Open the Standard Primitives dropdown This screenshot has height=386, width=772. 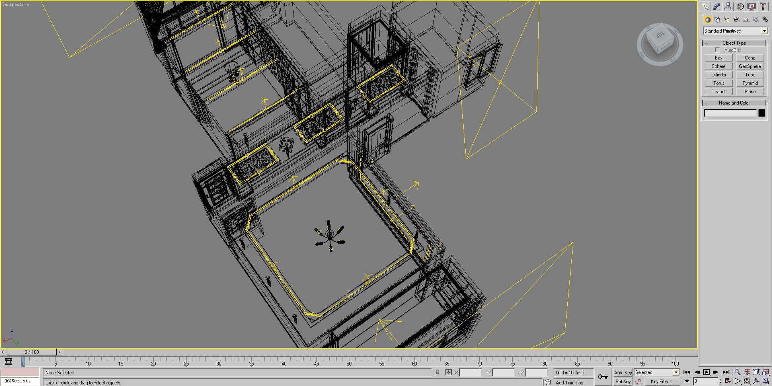(735, 31)
